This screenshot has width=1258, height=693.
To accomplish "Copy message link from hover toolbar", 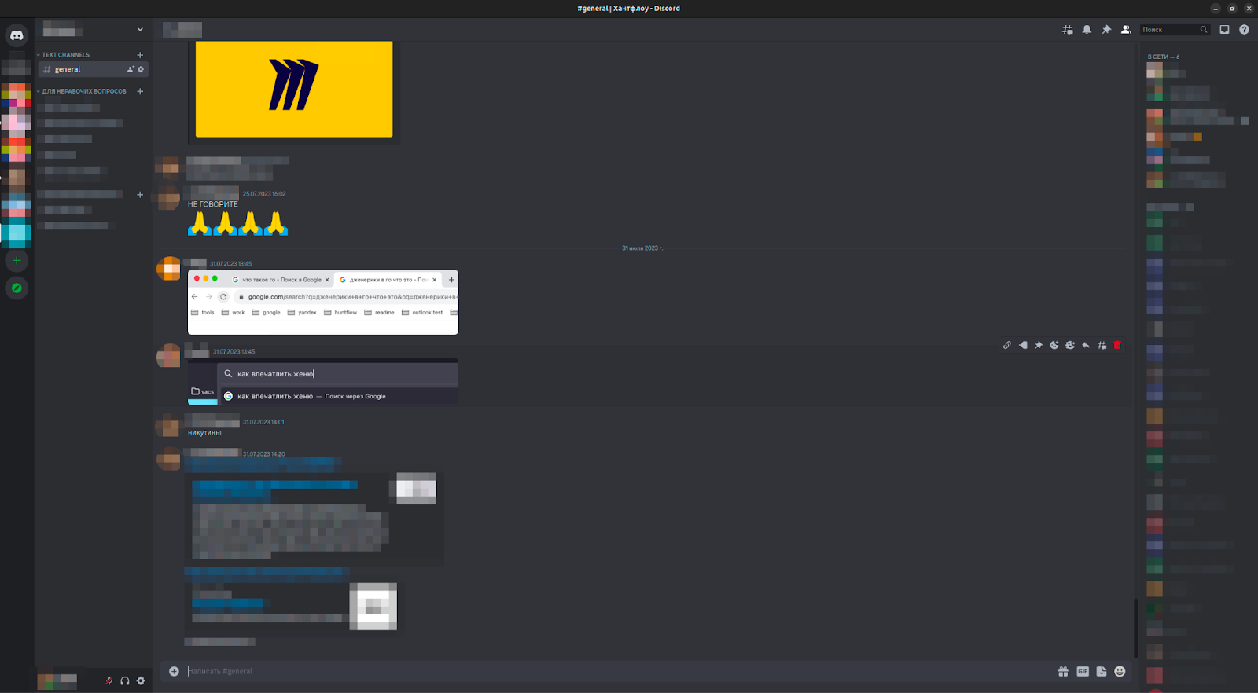I will pyautogui.click(x=1007, y=345).
